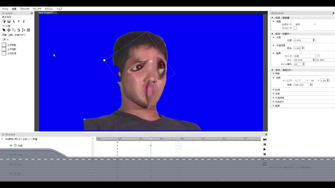
Task: Collapse the 回転 subsection
Action: (x=274, y=78)
